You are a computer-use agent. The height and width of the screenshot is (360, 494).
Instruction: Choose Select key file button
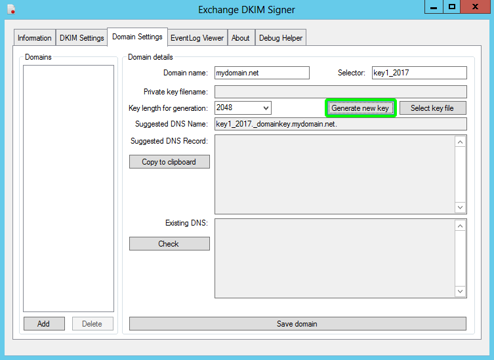coord(433,108)
